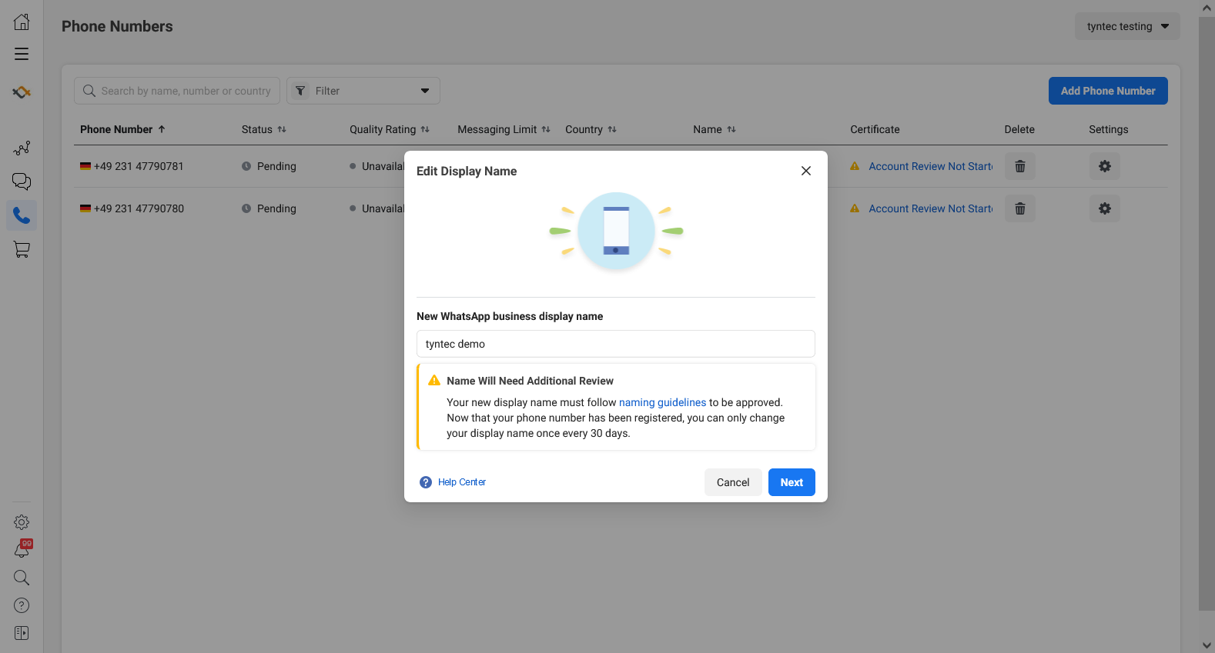Open Account Review link for +49 231 47790780
This screenshot has height=653, width=1215.
[931, 208]
